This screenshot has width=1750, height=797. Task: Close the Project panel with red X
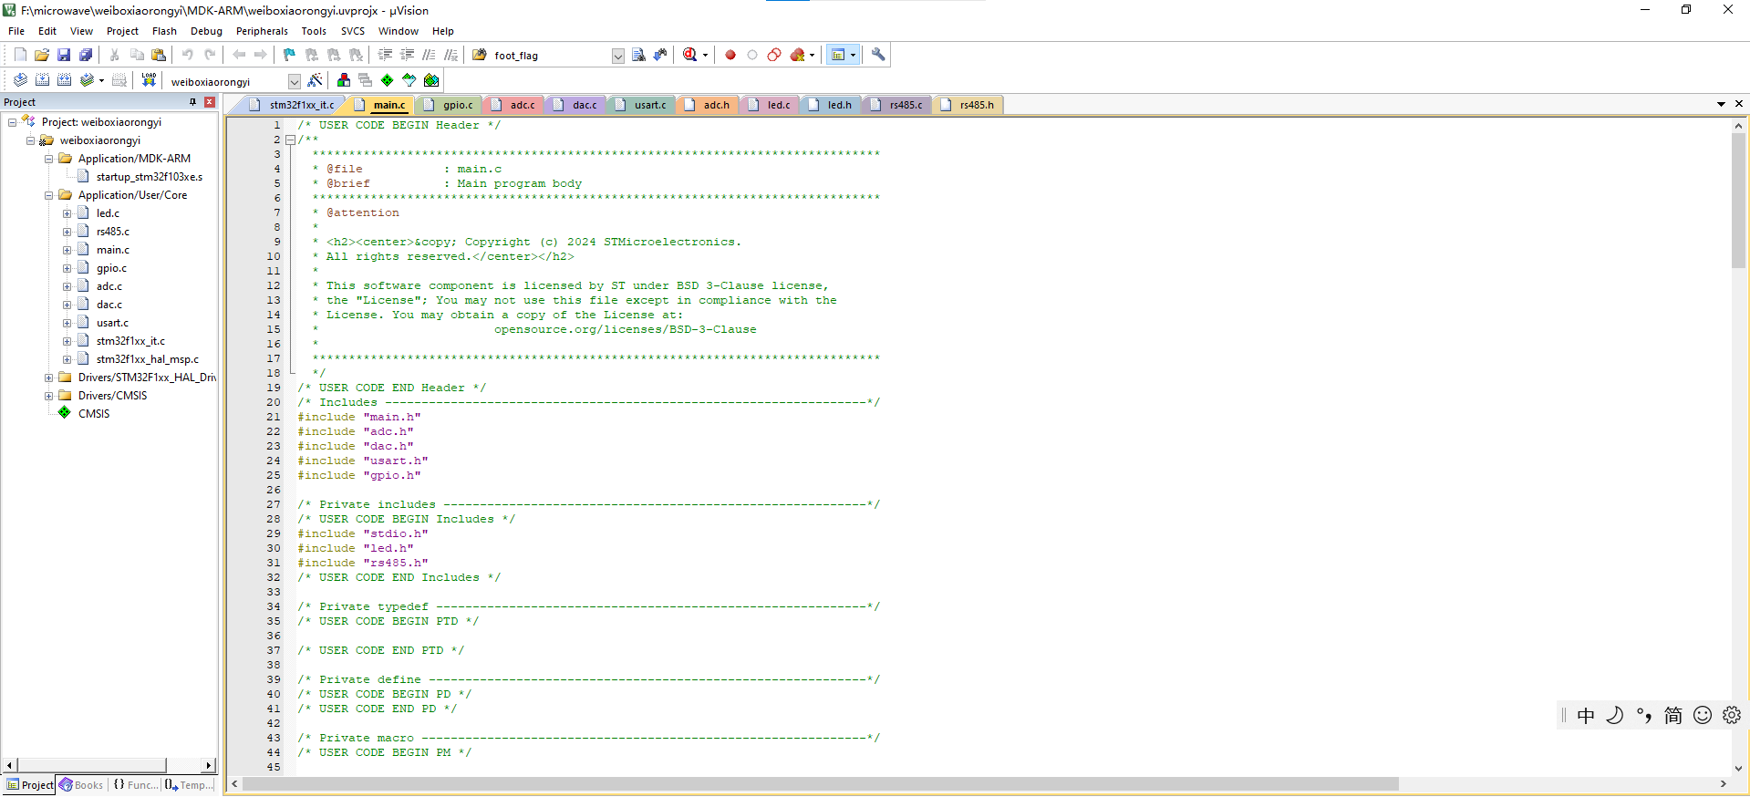(x=210, y=102)
